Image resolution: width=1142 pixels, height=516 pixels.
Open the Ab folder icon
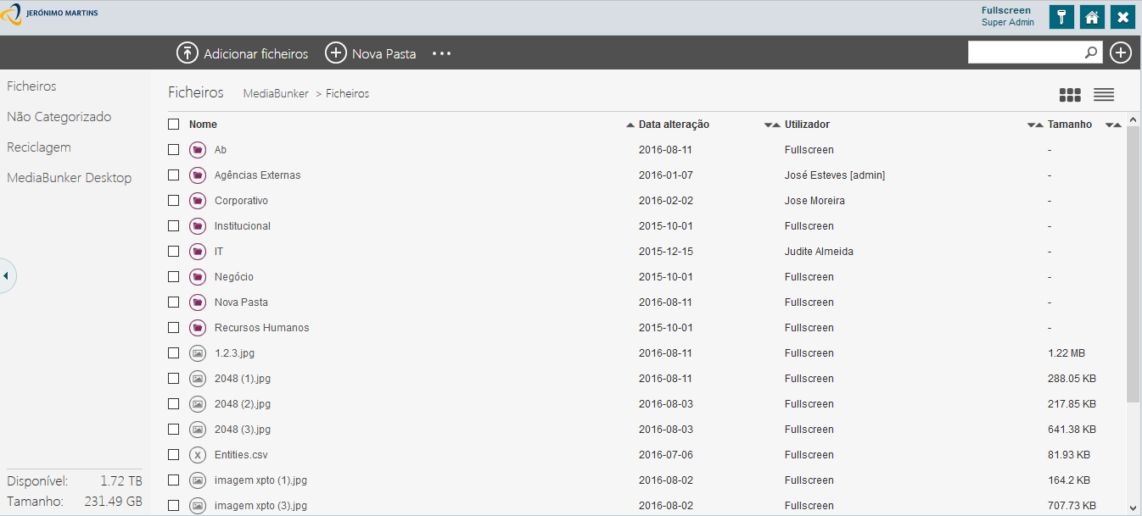point(198,150)
